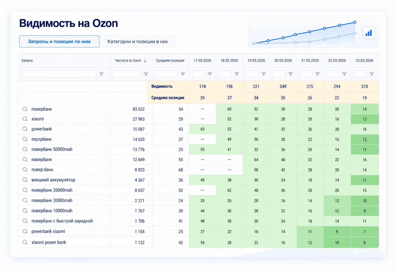Open the filter funnel under 23.03.2026
The width and height of the screenshot is (396, 272).
pos(372,74)
